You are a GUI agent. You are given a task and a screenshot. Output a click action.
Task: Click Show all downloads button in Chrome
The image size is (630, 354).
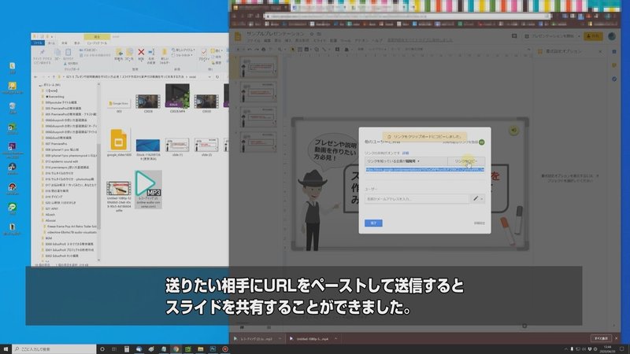pyautogui.click(x=601, y=338)
